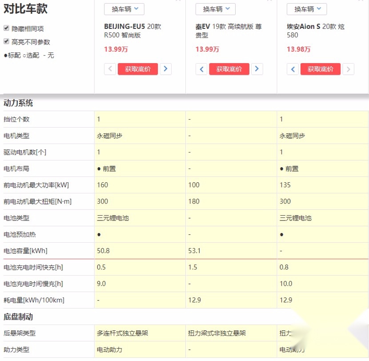Click the 13.98万 price of Aion S
This screenshot has width=369, height=361.
(298, 49)
